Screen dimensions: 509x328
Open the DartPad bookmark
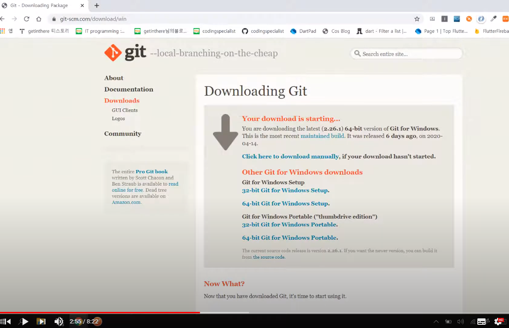tap(303, 31)
